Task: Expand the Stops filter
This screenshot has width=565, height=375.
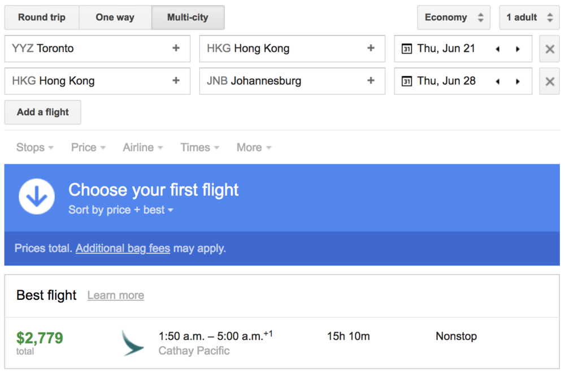Action: click(35, 147)
